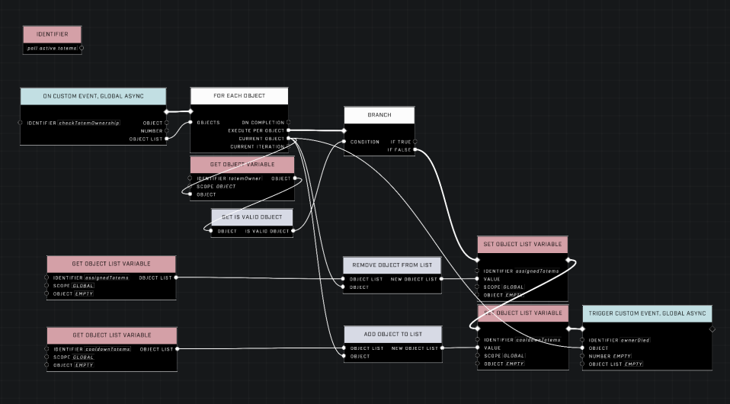
Task: Select the Branch node header
Action: [379, 115]
